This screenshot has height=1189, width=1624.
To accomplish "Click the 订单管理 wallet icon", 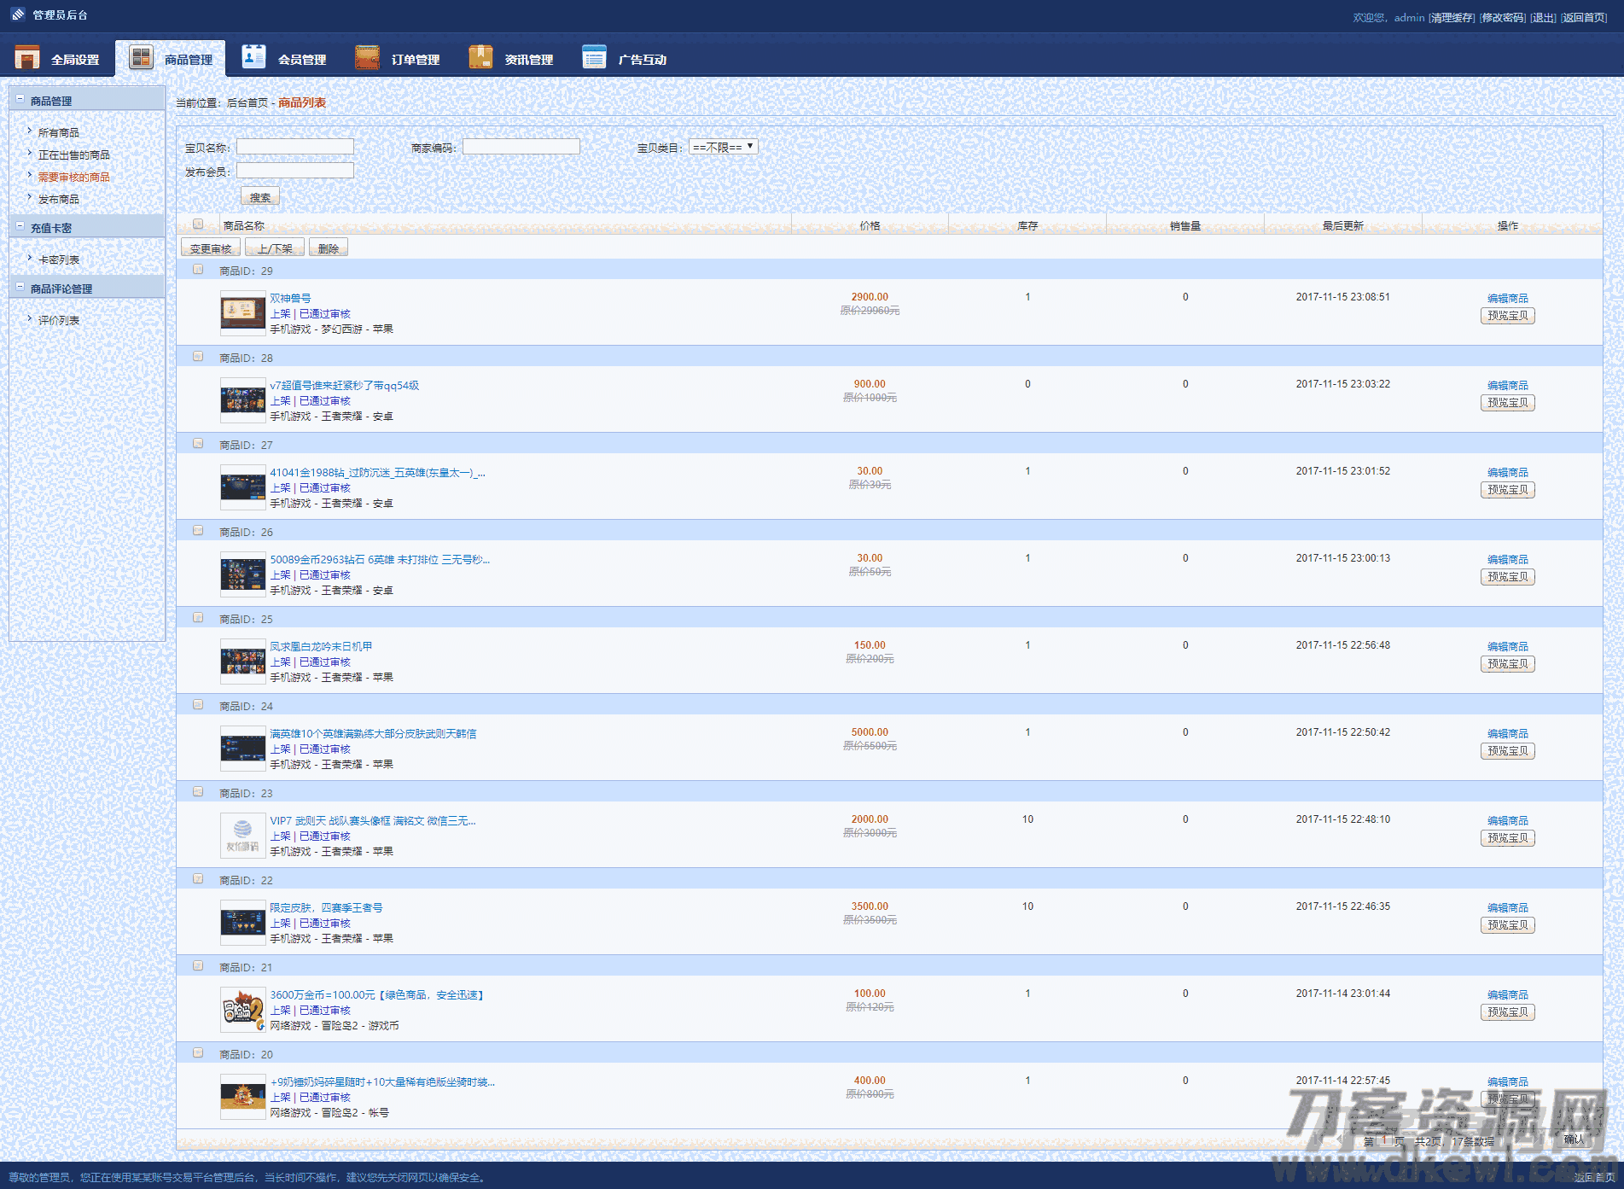I will [x=367, y=57].
